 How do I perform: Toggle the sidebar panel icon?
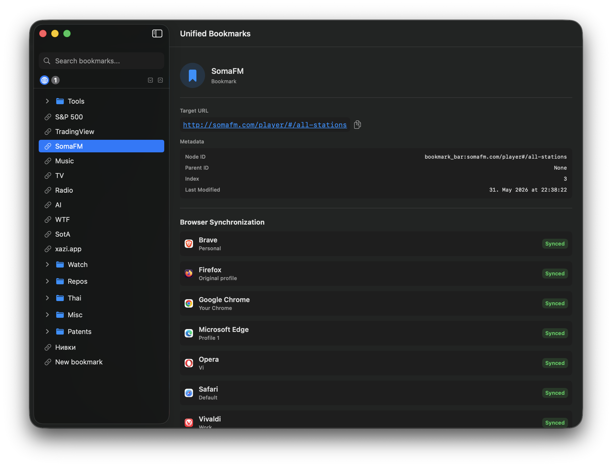(157, 34)
